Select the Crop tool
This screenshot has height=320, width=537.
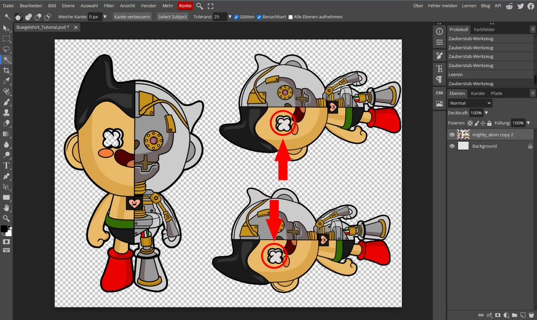pyautogui.click(x=6, y=71)
